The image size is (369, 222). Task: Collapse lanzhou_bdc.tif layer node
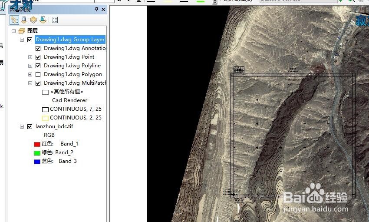point(22,127)
